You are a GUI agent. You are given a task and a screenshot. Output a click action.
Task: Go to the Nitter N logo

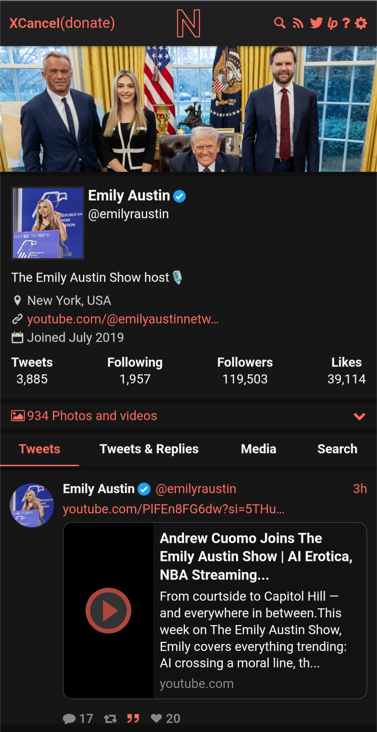[x=188, y=23]
